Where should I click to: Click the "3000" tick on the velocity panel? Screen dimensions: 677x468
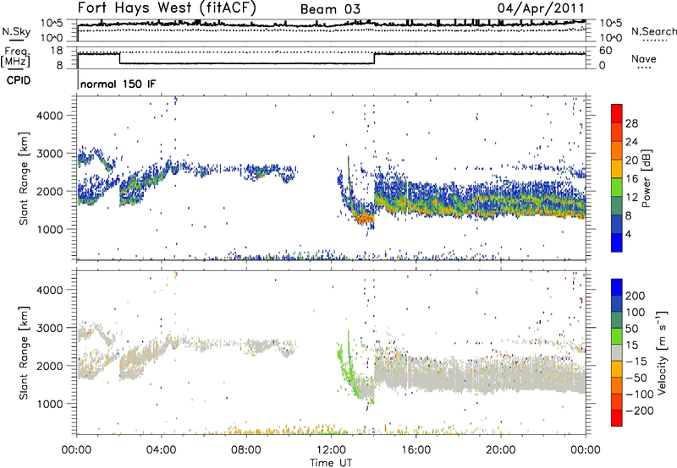[x=50, y=328]
